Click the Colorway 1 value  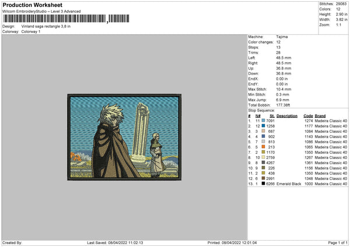pyautogui.click(x=31, y=31)
